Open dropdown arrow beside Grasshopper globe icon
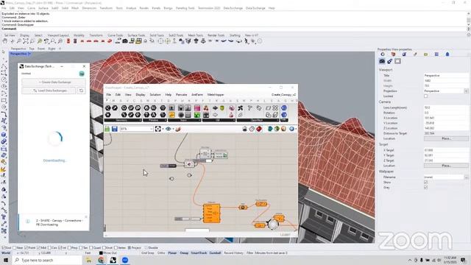The image size is (471, 265). click(x=296, y=129)
